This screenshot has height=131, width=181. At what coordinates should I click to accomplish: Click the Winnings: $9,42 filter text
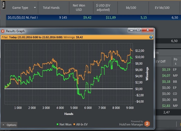pyautogui.click(x=73, y=37)
